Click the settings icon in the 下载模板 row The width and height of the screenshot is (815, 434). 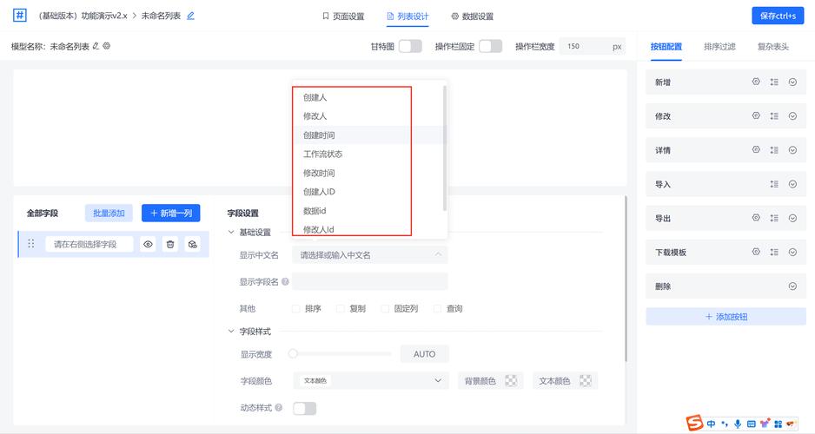click(756, 252)
